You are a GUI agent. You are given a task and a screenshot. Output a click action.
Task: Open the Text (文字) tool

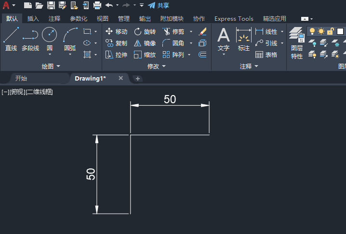click(224, 39)
